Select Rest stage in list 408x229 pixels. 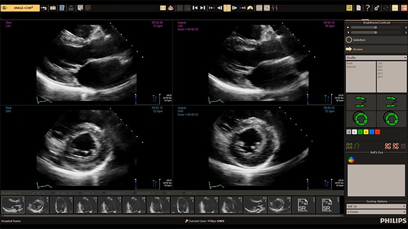click(350, 63)
